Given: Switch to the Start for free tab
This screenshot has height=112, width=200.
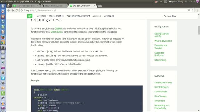Looking at the screenshot, I should [26, 6].
